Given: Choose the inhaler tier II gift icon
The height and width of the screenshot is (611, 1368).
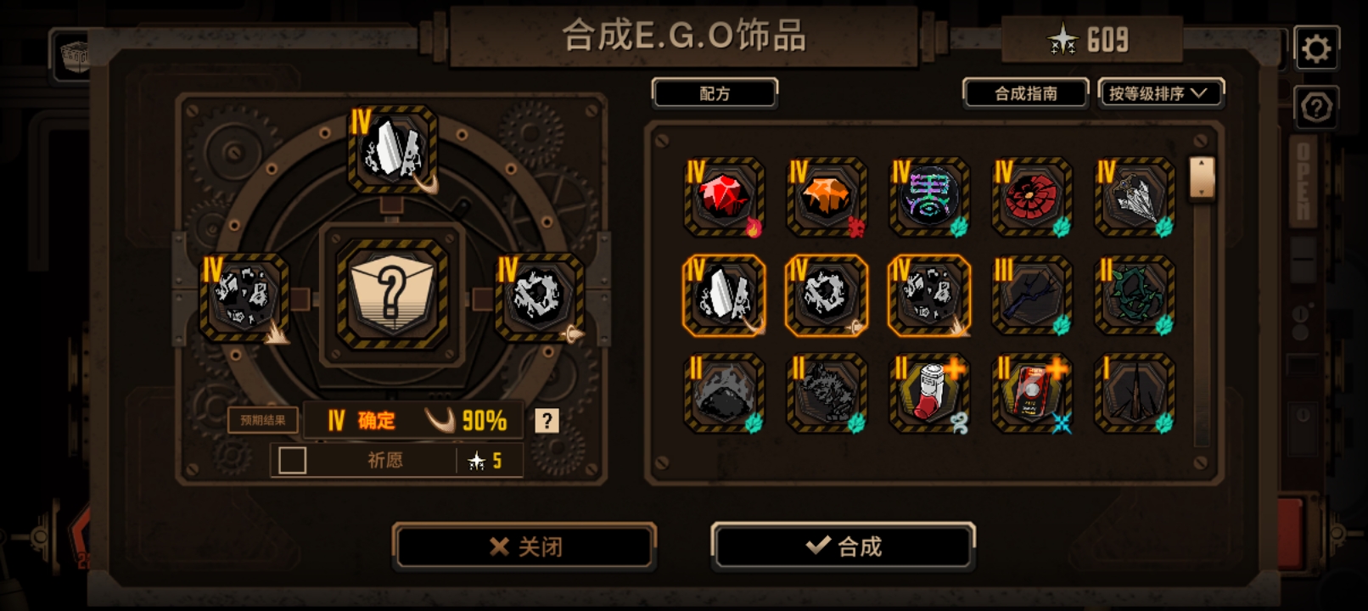Looking at the screenshot, I should 929,394.
